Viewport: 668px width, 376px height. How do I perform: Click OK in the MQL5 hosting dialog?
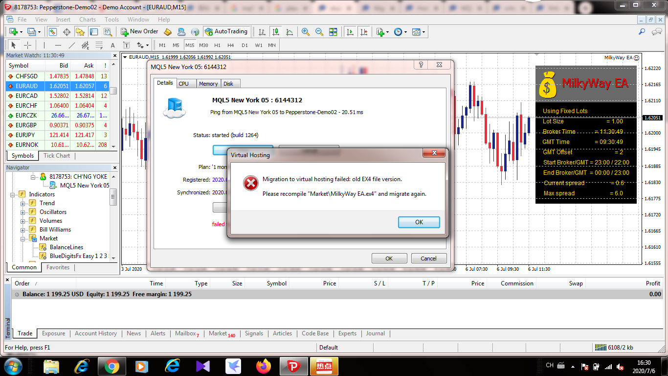[389, 258]
